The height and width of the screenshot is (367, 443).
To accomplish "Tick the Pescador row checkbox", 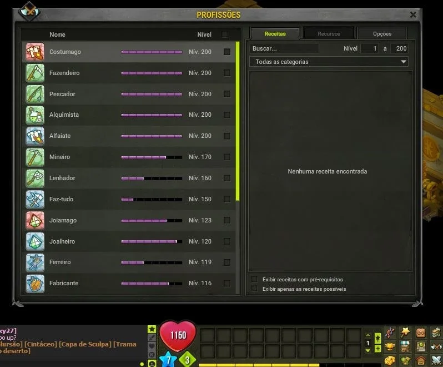I will point(227,94).
